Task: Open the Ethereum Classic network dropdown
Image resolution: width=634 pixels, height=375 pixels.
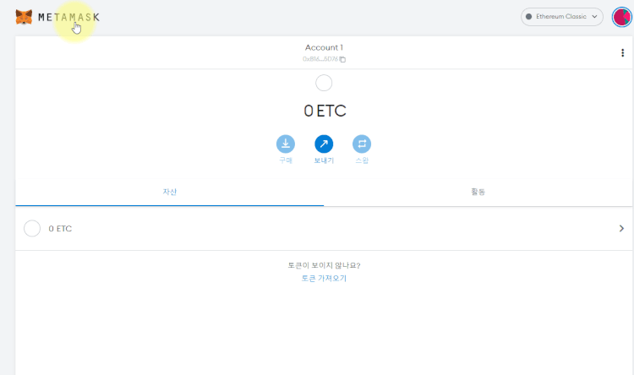Action: pyautogui.click(x=561, y=17)
